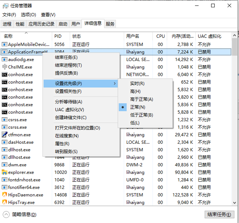Choose 转到服务(S) in context menu
Image resolution: width=239 pixels, height=223 pixels.
[81, 152]
